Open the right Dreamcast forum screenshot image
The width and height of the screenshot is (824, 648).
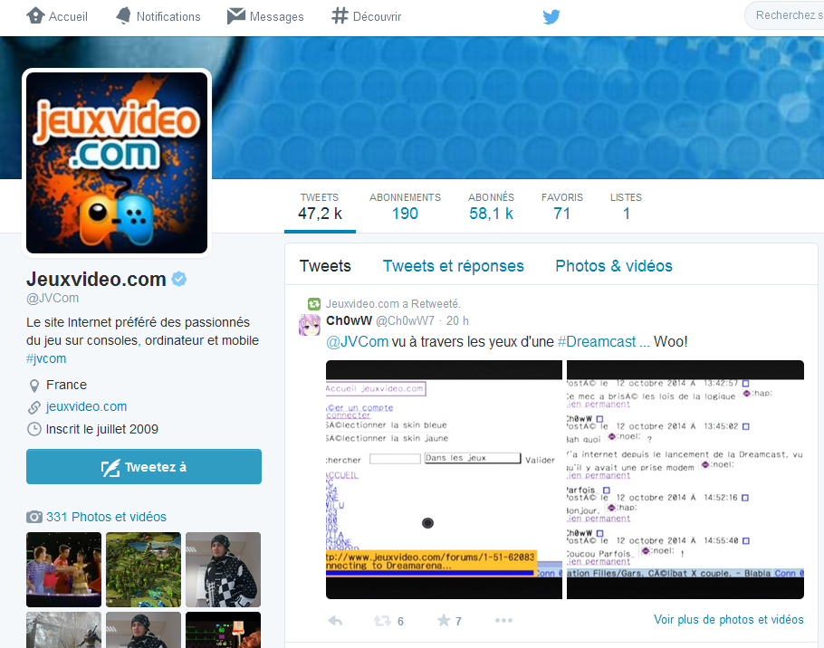click(x=685, y=480)
